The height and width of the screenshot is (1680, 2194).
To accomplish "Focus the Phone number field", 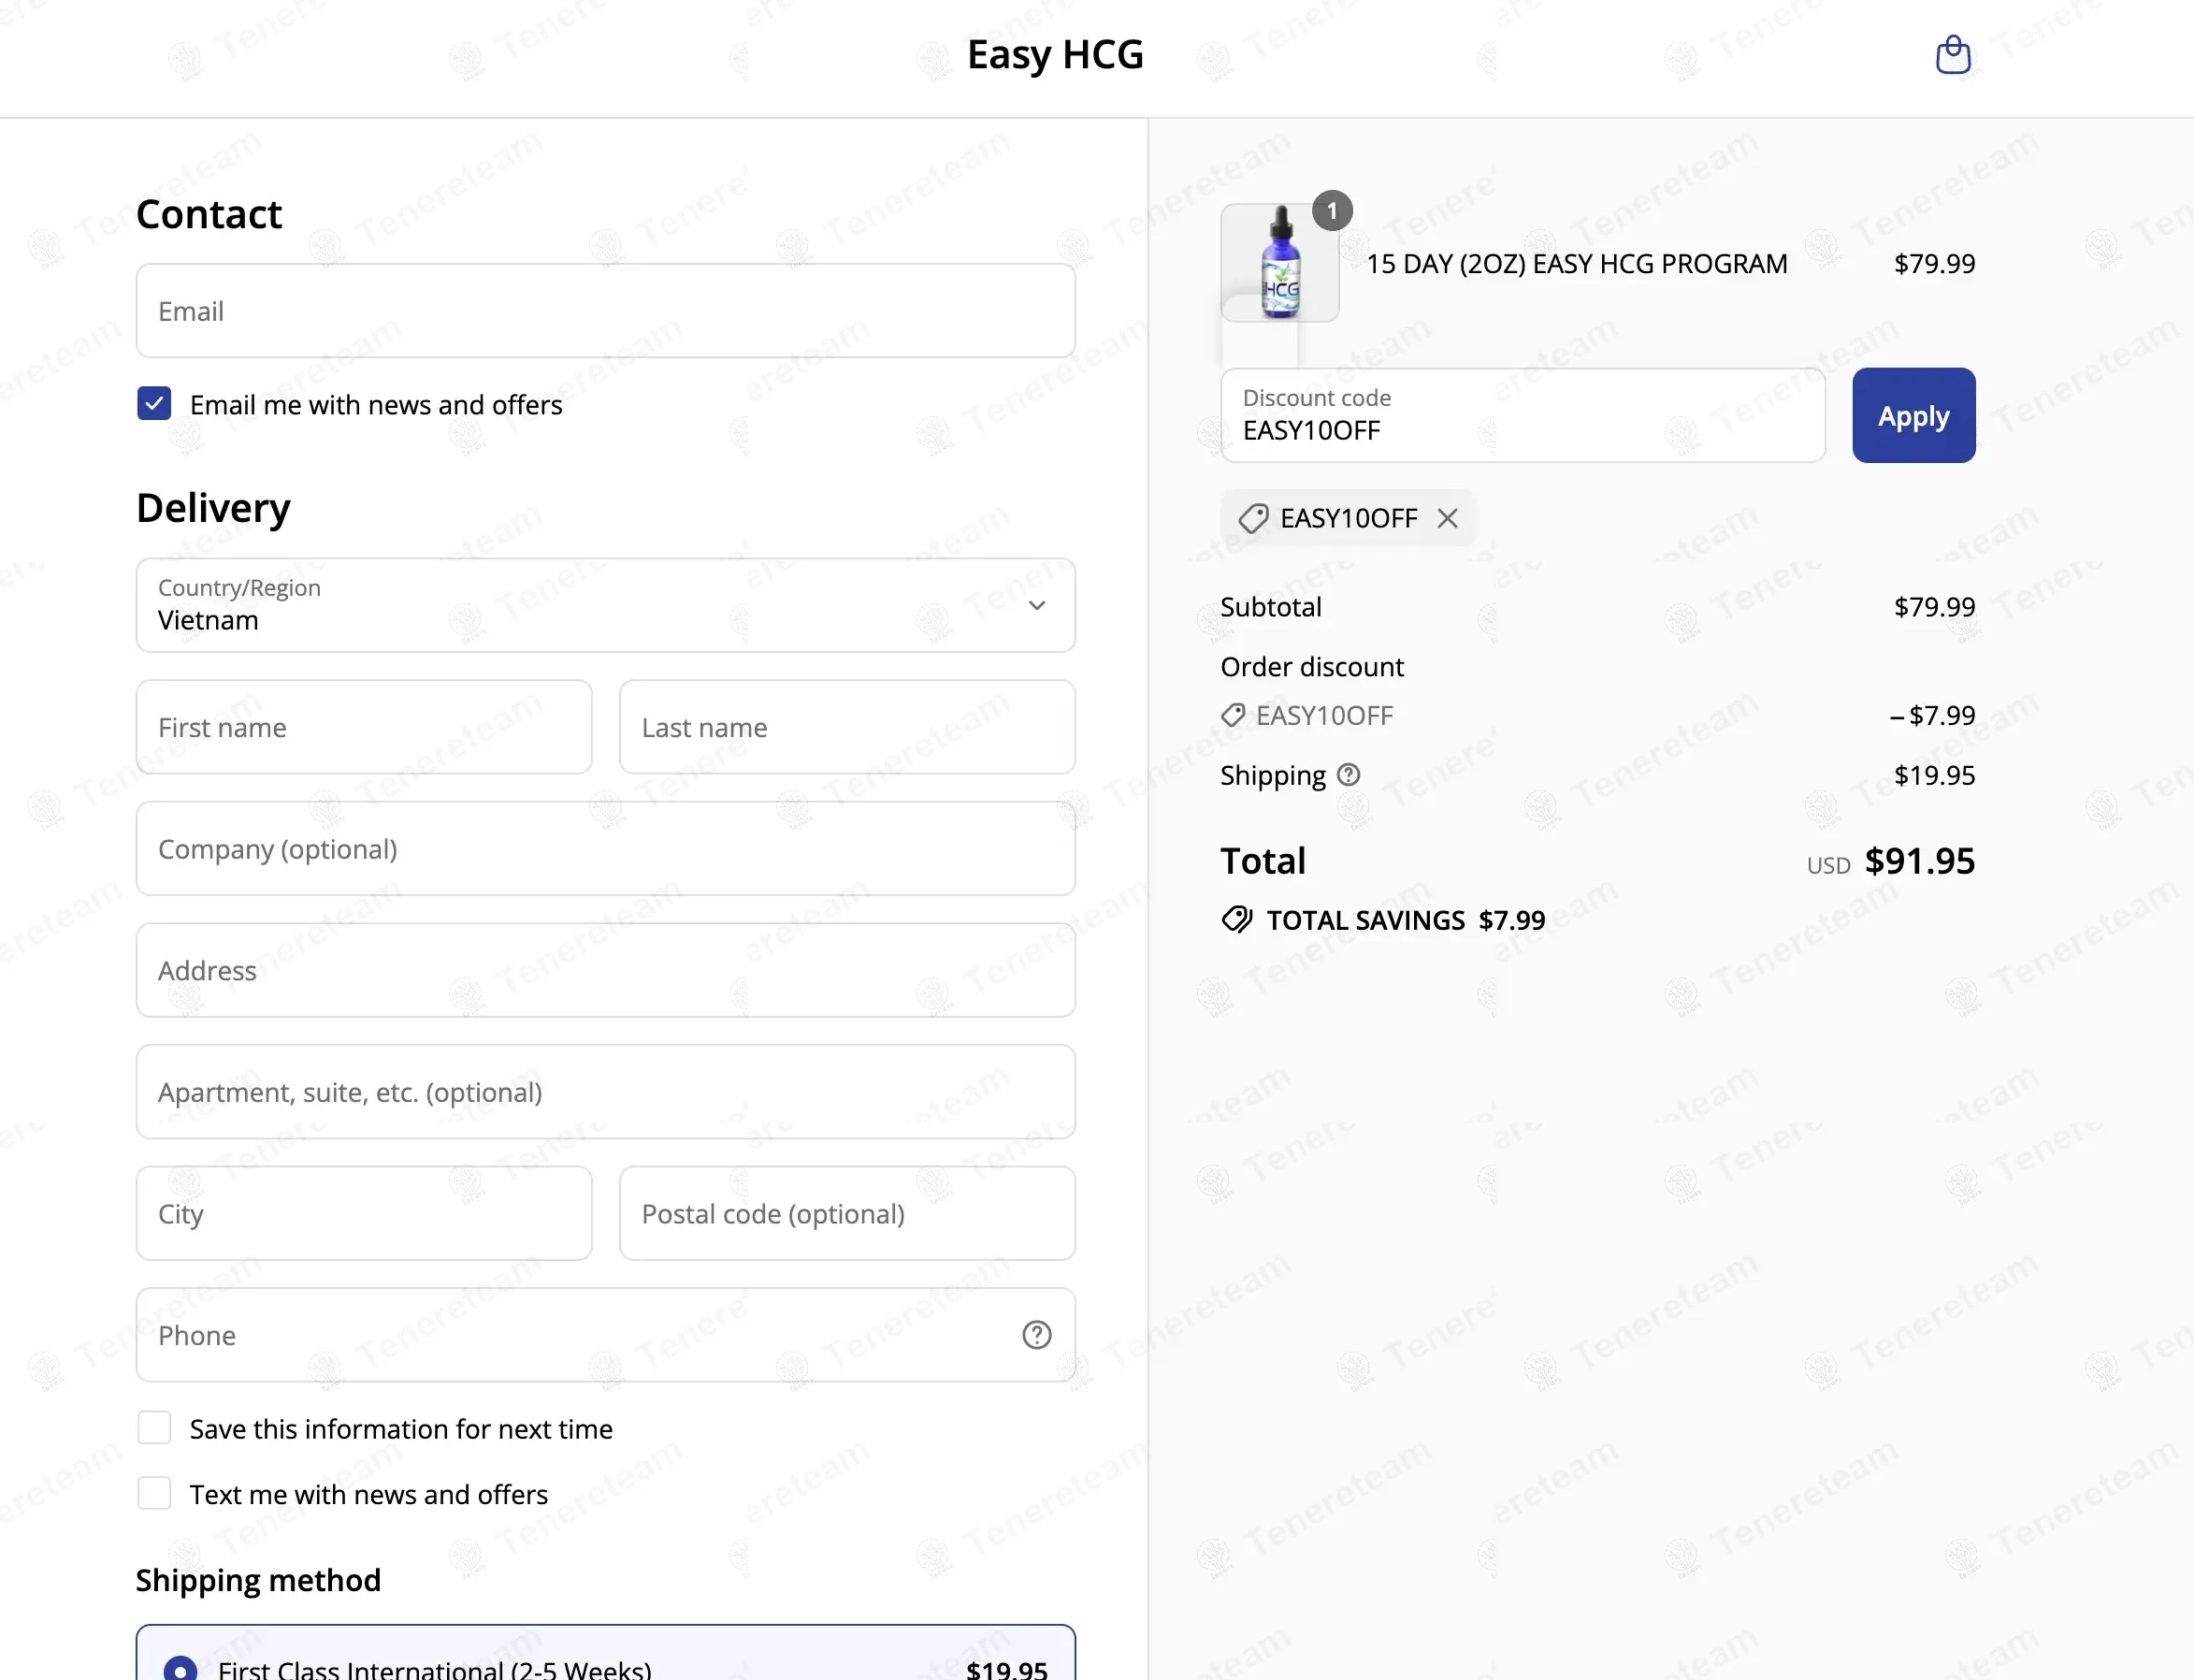I will click(x=606, y=1335).
